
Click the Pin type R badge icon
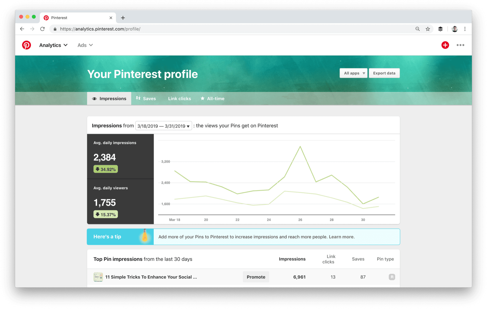click(392, 277)
